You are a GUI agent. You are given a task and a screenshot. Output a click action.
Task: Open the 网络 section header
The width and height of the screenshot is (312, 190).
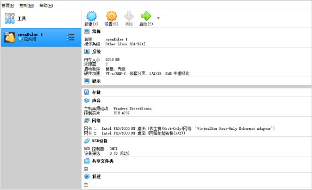click(x=96, y=120)
